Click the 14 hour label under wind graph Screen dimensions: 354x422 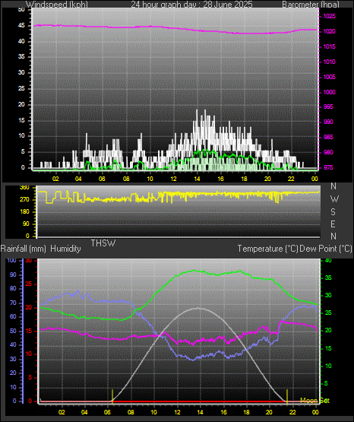click(x=197, y=179)
